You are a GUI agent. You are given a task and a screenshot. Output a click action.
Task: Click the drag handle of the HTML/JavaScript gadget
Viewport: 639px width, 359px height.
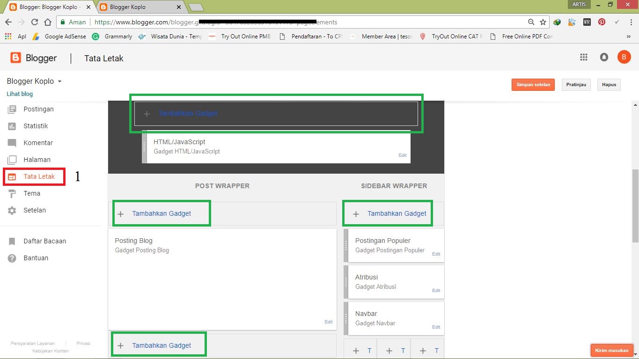pyautogui.click(x=144, y=147)
